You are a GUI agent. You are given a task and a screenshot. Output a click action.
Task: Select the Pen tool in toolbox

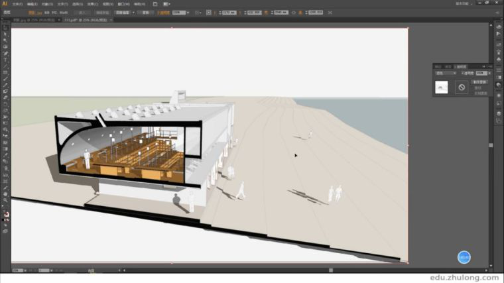click(5, 53)
